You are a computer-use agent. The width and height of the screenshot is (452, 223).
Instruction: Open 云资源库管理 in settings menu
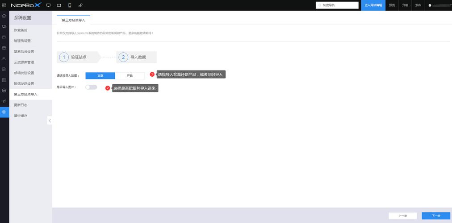tap(24, 62)
